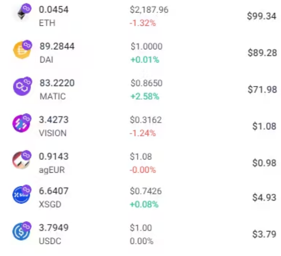Open the MATIC token name label
281x256 pixels.
53,96
